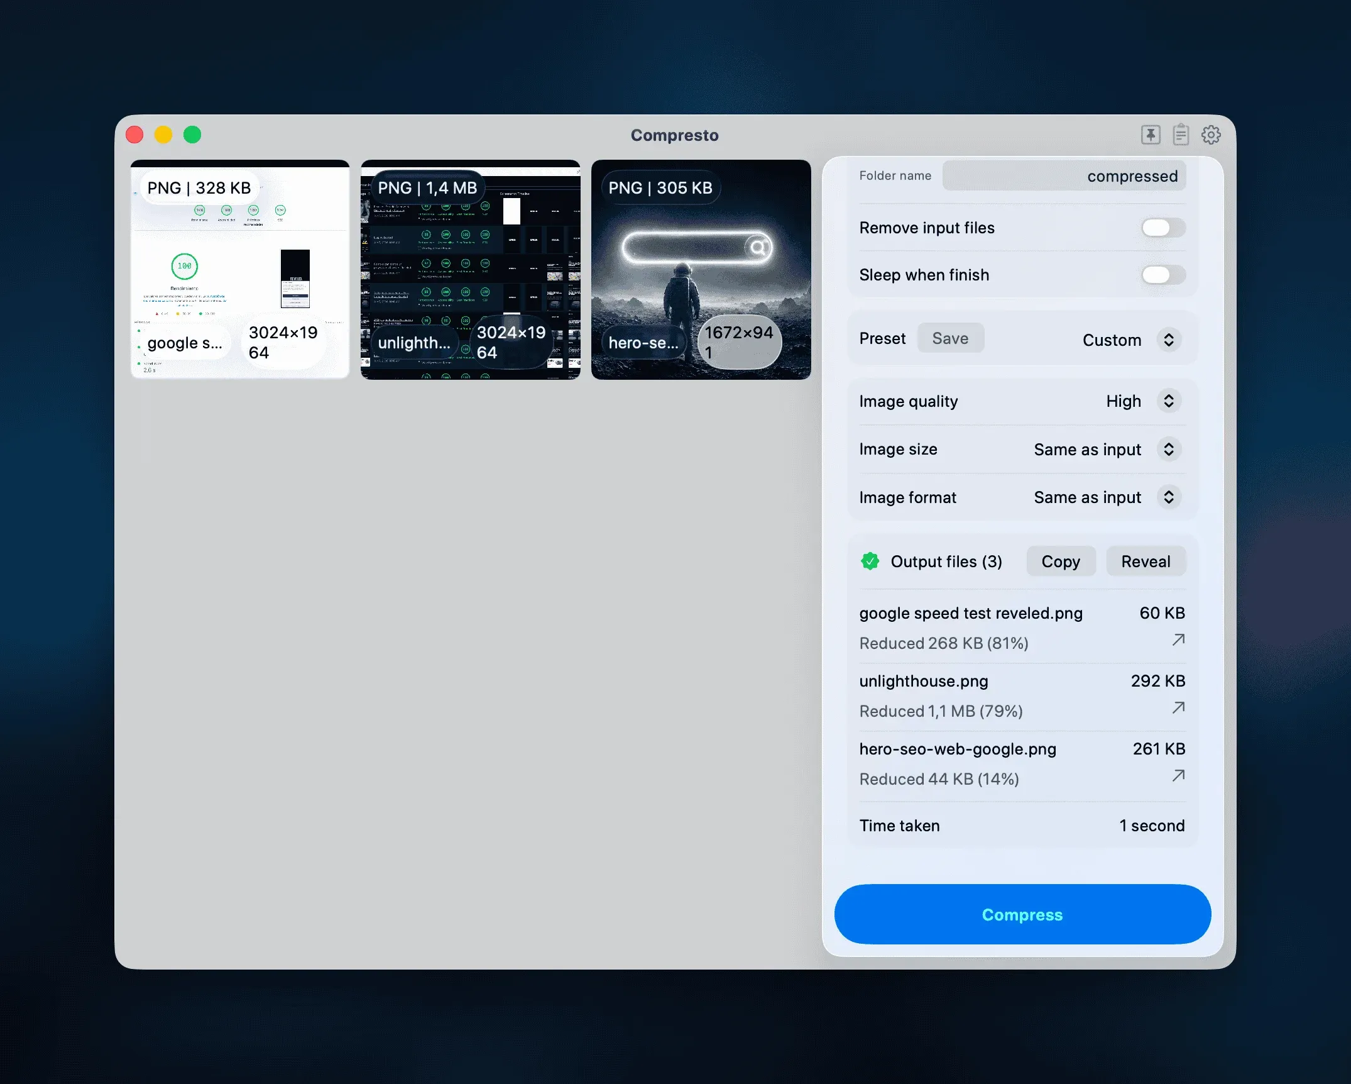Click 'Reduced 44 KB (14%)' text
This screenshot has height=1084, width=1351.
click(939, 779)
